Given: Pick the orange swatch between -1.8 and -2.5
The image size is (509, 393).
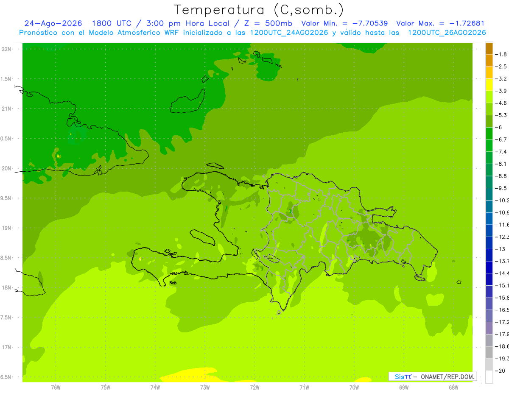Looking at the screenshot, I should point(489,60).
